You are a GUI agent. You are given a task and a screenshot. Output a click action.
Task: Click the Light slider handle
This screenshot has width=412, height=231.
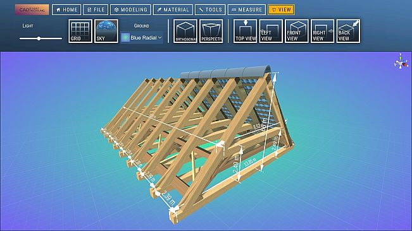pyautogui.click(x=39, y=38)
